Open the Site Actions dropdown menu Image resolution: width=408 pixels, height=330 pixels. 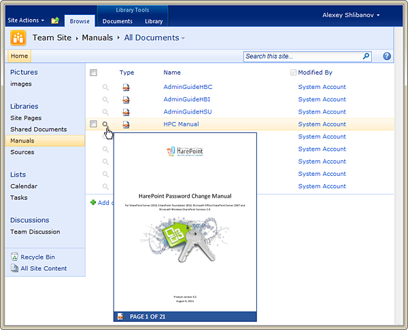pos(26,21)
